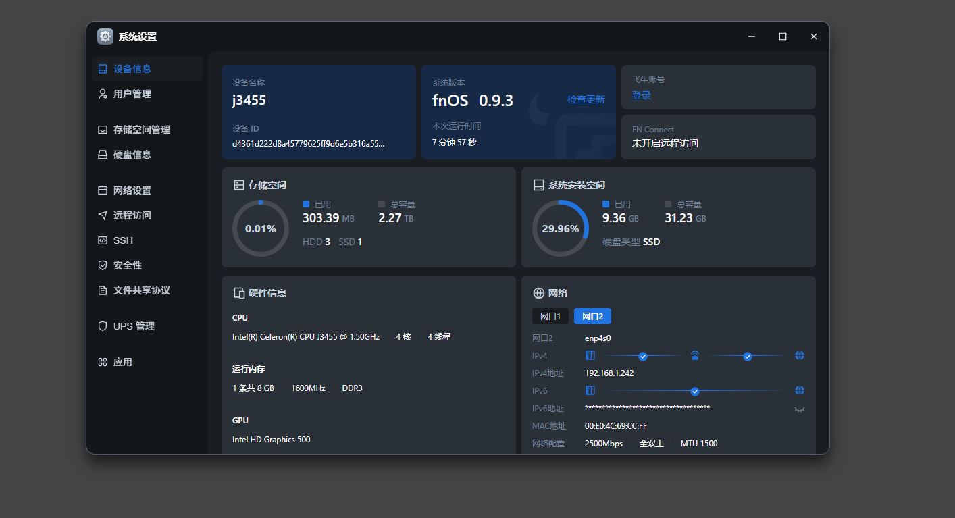Click the SSH terminal icon

103,240
